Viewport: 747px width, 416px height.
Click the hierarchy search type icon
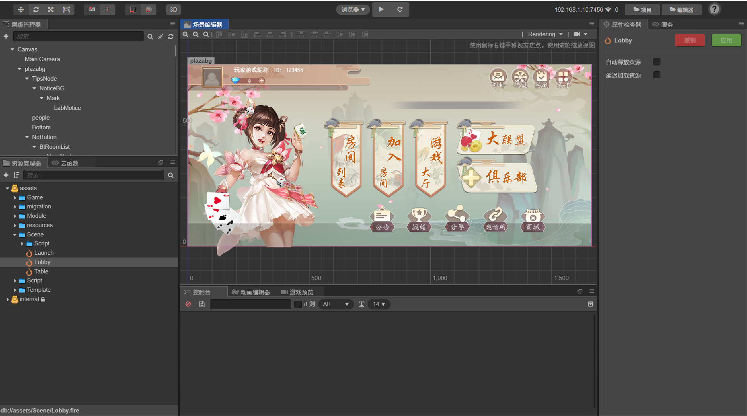pyautogui.click(x=150, y=37)
